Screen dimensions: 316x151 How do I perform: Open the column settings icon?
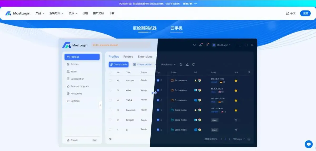click(x=249, y=72)
